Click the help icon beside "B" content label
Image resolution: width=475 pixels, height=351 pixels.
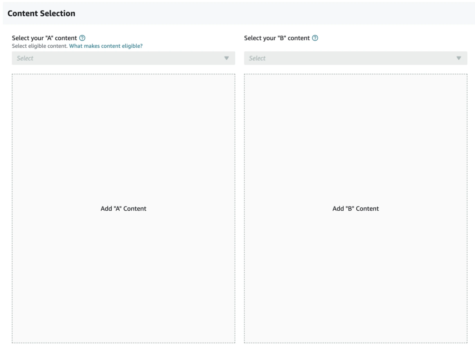tap(315, 38)
